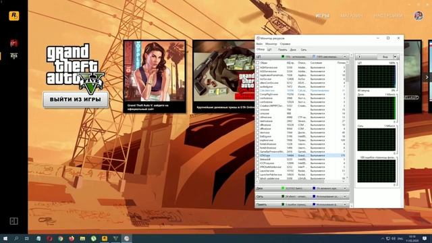
Task: Launch Opera from the taskbar
Action: pos(49,238)
